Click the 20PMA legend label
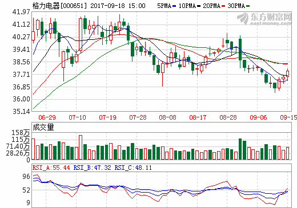Screen dimensions: 297x208 coord(211,6)
